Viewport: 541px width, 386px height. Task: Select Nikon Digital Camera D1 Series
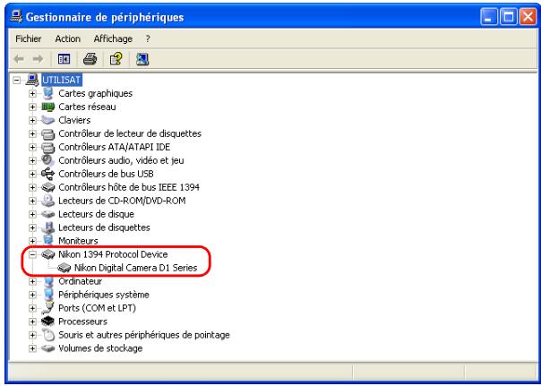coord(135,268)
